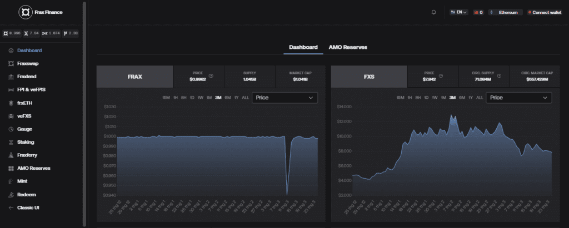Click the FXS token header button

[369, 77]
